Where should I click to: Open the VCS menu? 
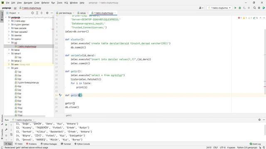pyautogui.click(x=66, y=3)
